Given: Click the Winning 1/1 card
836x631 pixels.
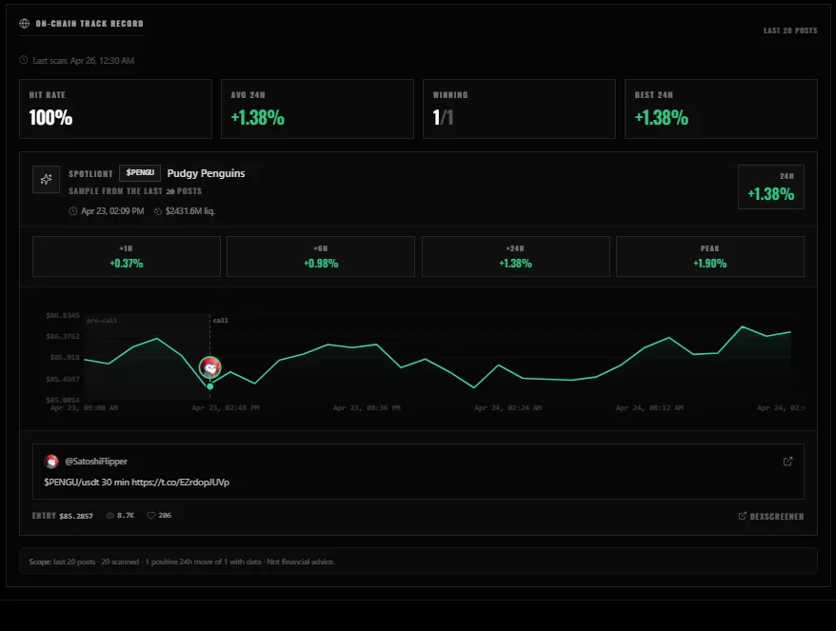Looking at the screenshot, I should [519, 108].
